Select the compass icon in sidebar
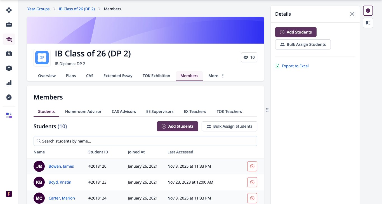Screen dimensions: 382x204 9,97
